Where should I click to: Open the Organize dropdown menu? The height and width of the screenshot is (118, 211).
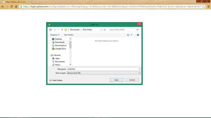[55, 35]
